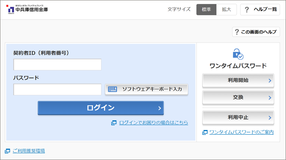Screen dimensions: 286x160
Task: Click the new-window icon beside ワンタイムパスワードのご案内
Action: 205,132
